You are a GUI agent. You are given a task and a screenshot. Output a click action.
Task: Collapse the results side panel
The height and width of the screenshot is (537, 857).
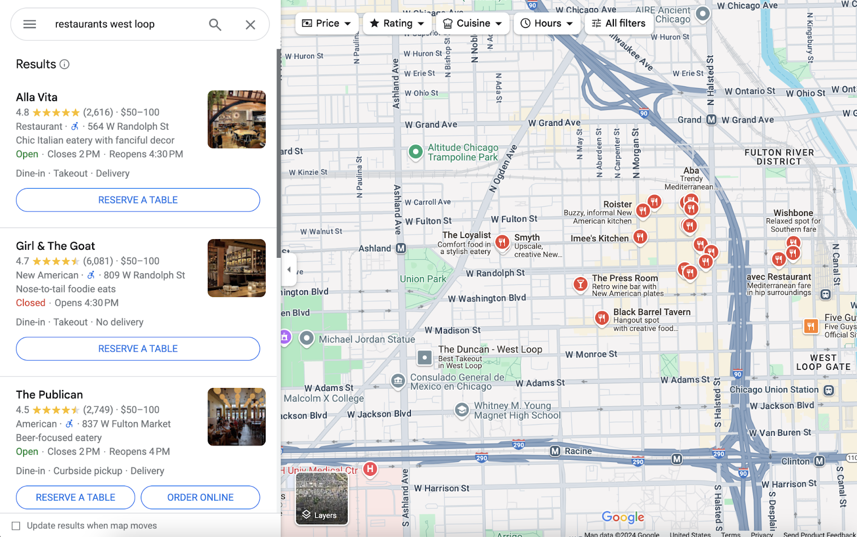[289, 269]
